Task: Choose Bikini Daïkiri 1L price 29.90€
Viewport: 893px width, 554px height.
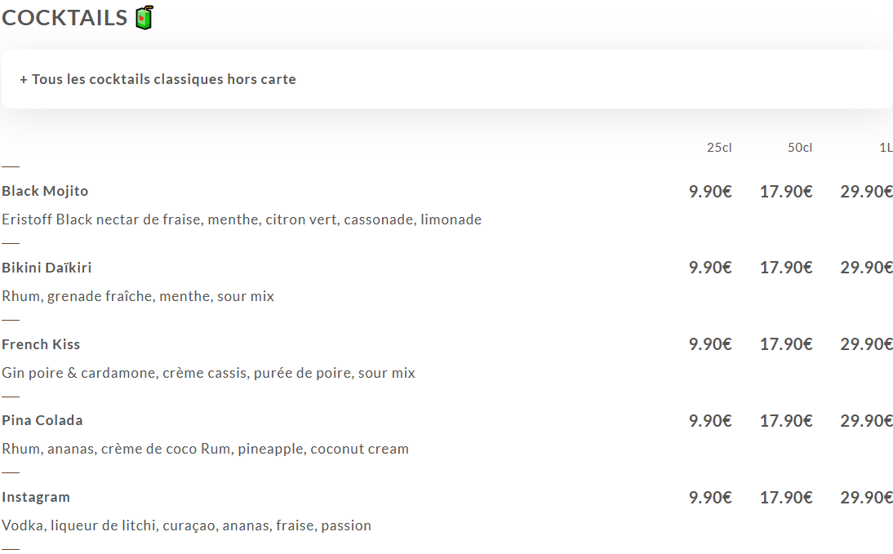Action: click(x=866, y=268)
